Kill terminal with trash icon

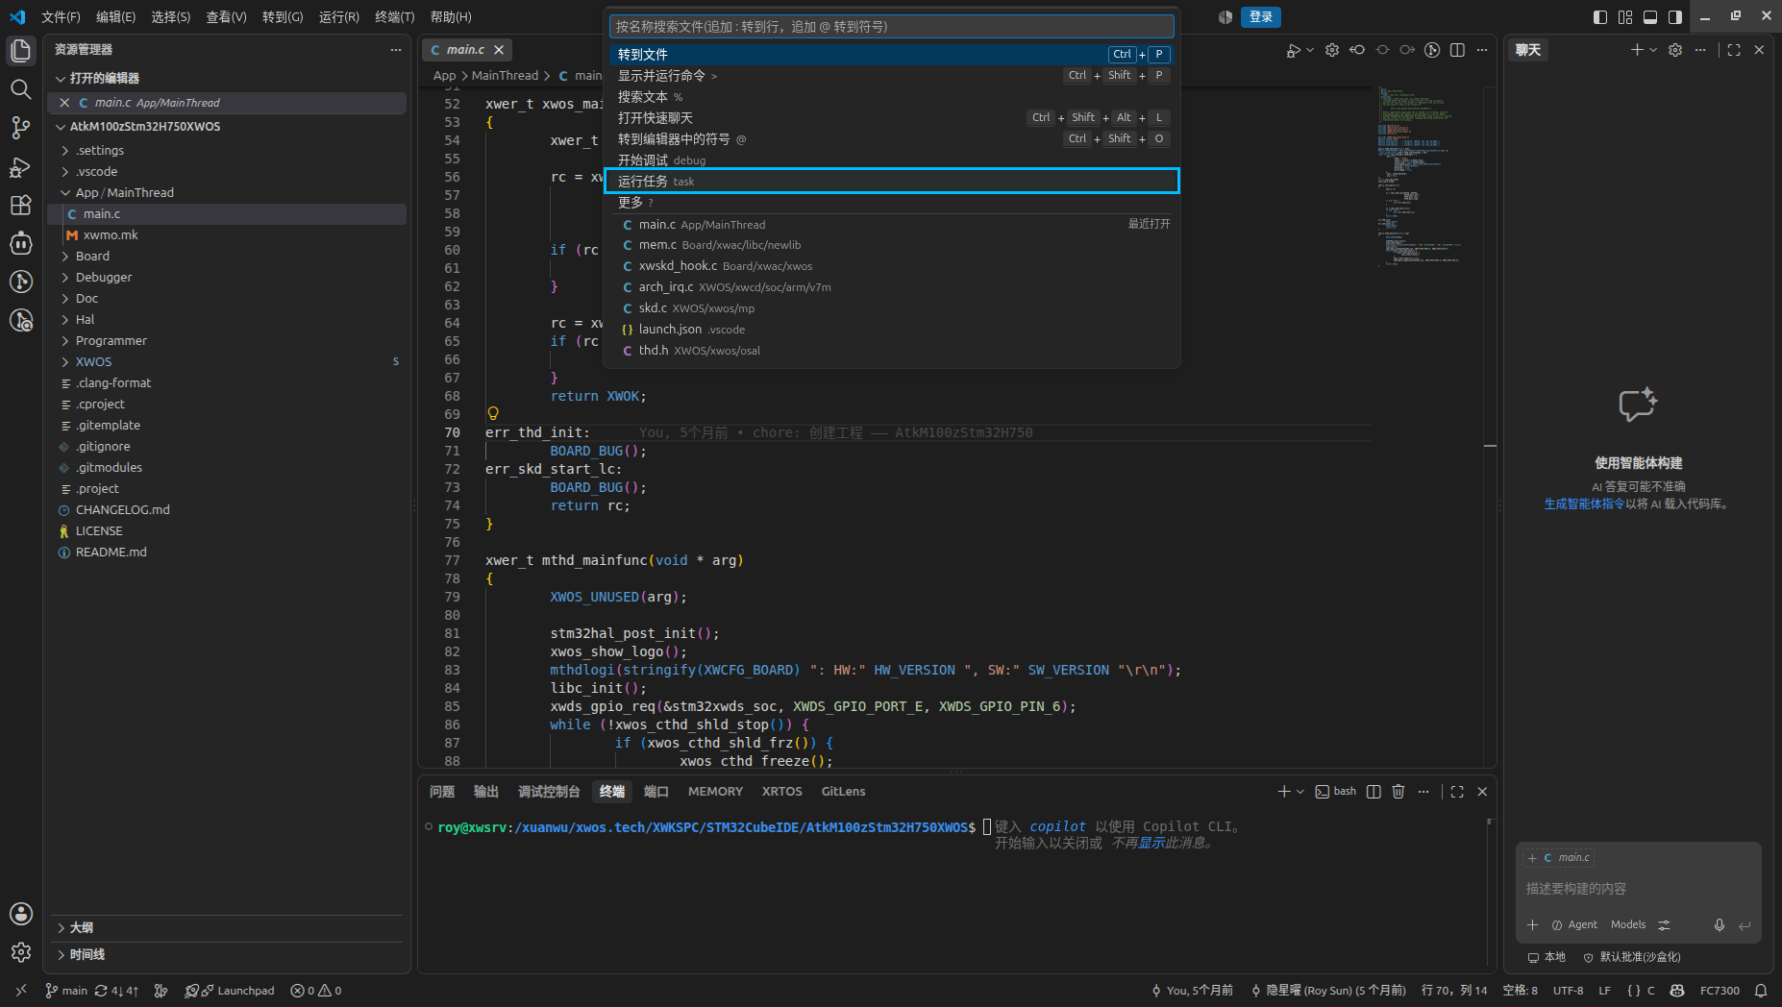tap(1398, 792)
